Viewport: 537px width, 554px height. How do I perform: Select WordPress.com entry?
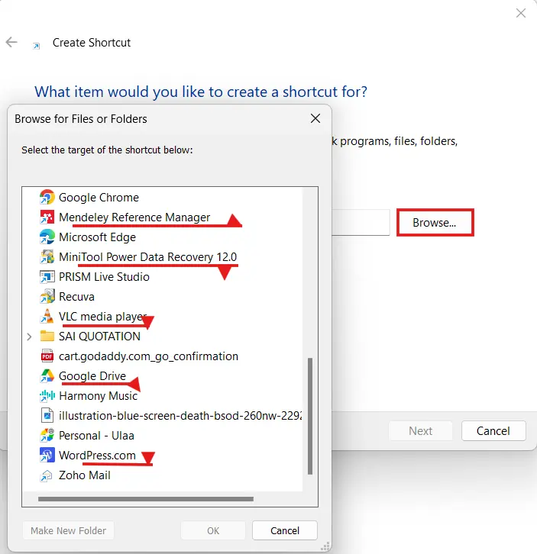(97, 455)
